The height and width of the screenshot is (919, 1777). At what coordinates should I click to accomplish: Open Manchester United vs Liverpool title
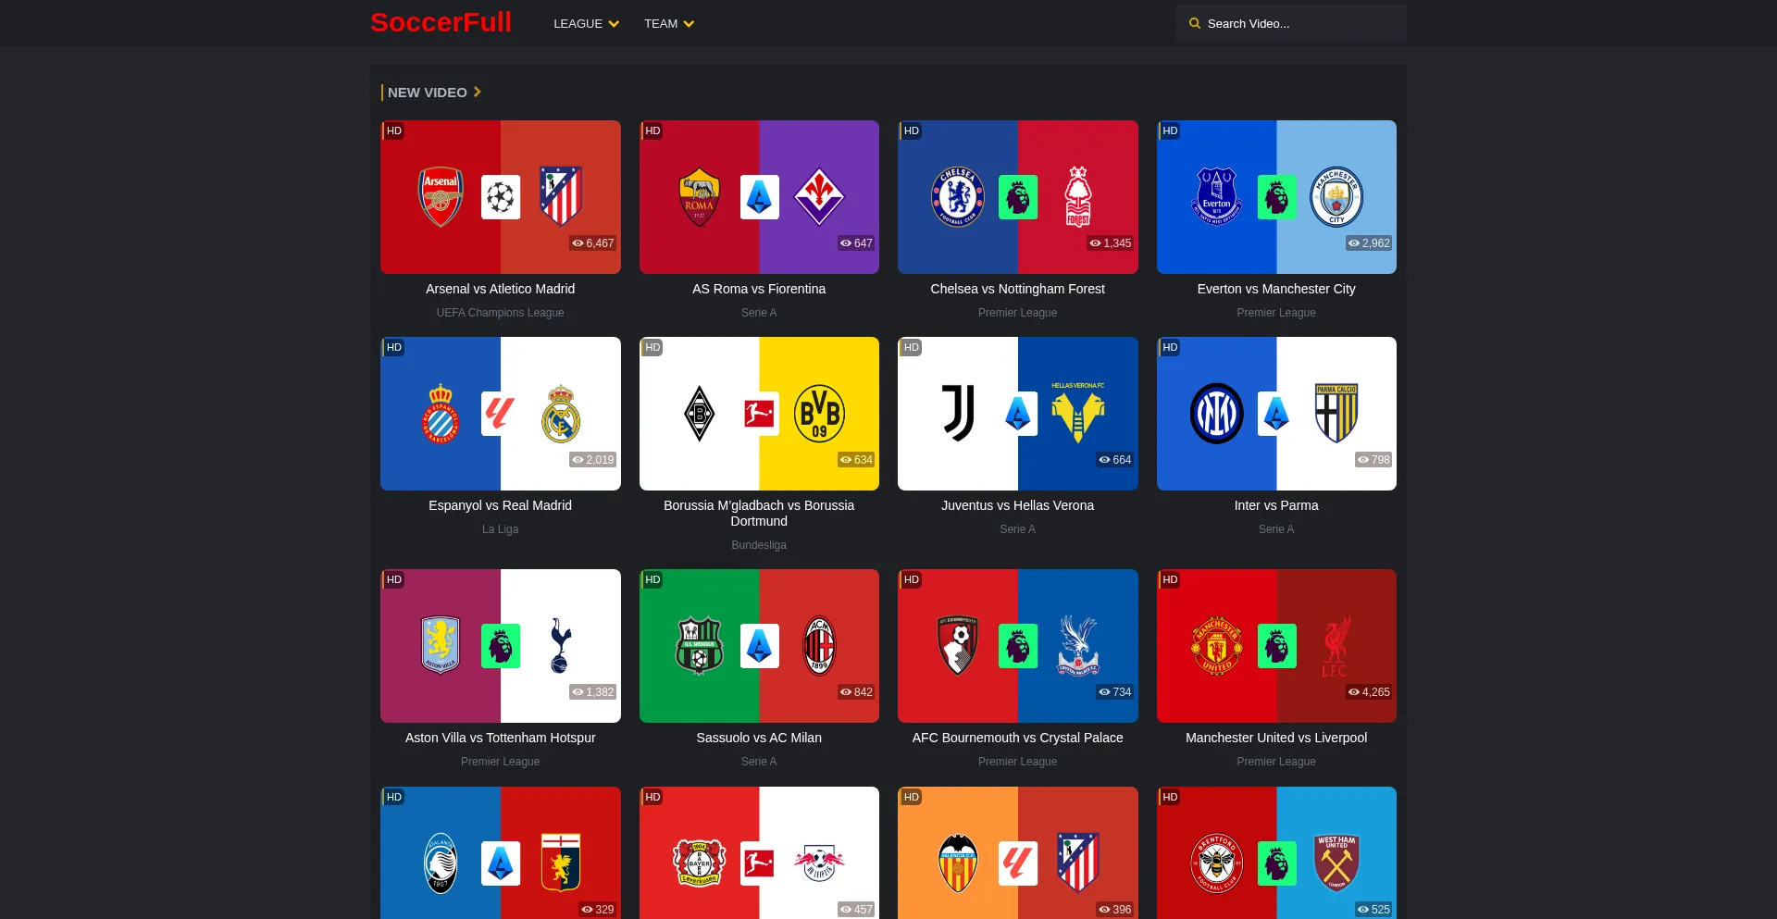[x=1276, y=738]
